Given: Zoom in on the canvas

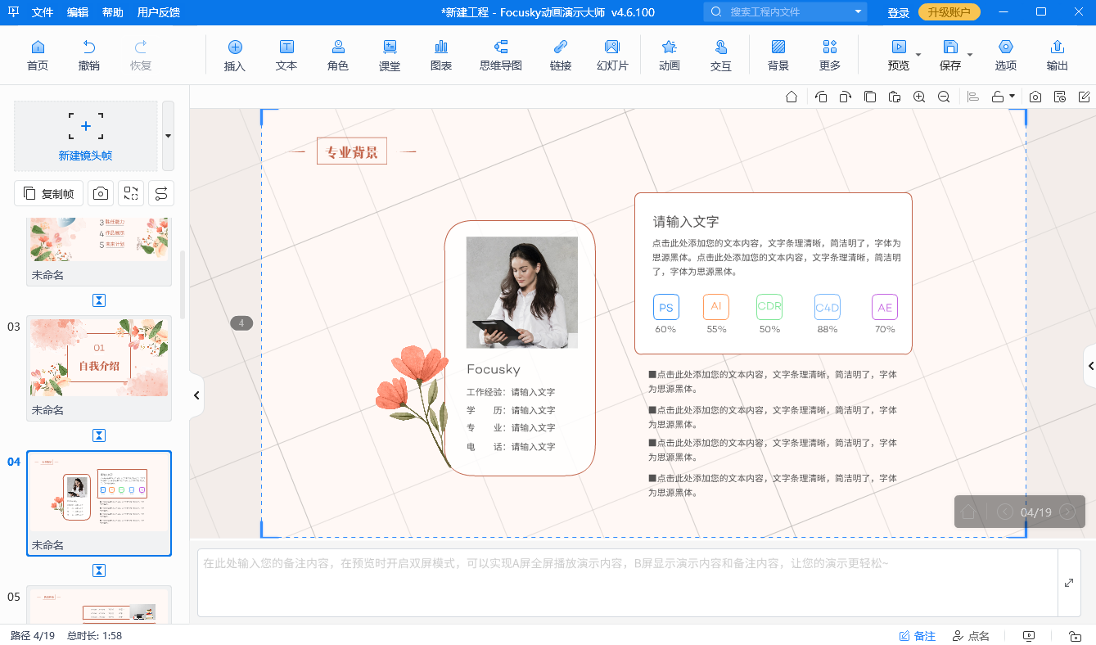Looking at the screenshot, I should click(919, 97).
